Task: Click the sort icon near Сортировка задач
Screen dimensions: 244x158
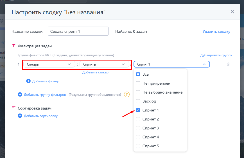Action: click(13, 108)
